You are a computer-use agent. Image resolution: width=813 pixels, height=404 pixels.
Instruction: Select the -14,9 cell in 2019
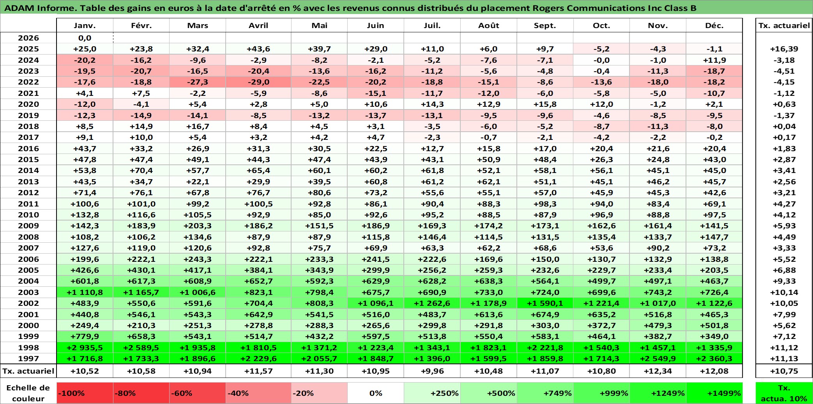[x=141, y=115]
